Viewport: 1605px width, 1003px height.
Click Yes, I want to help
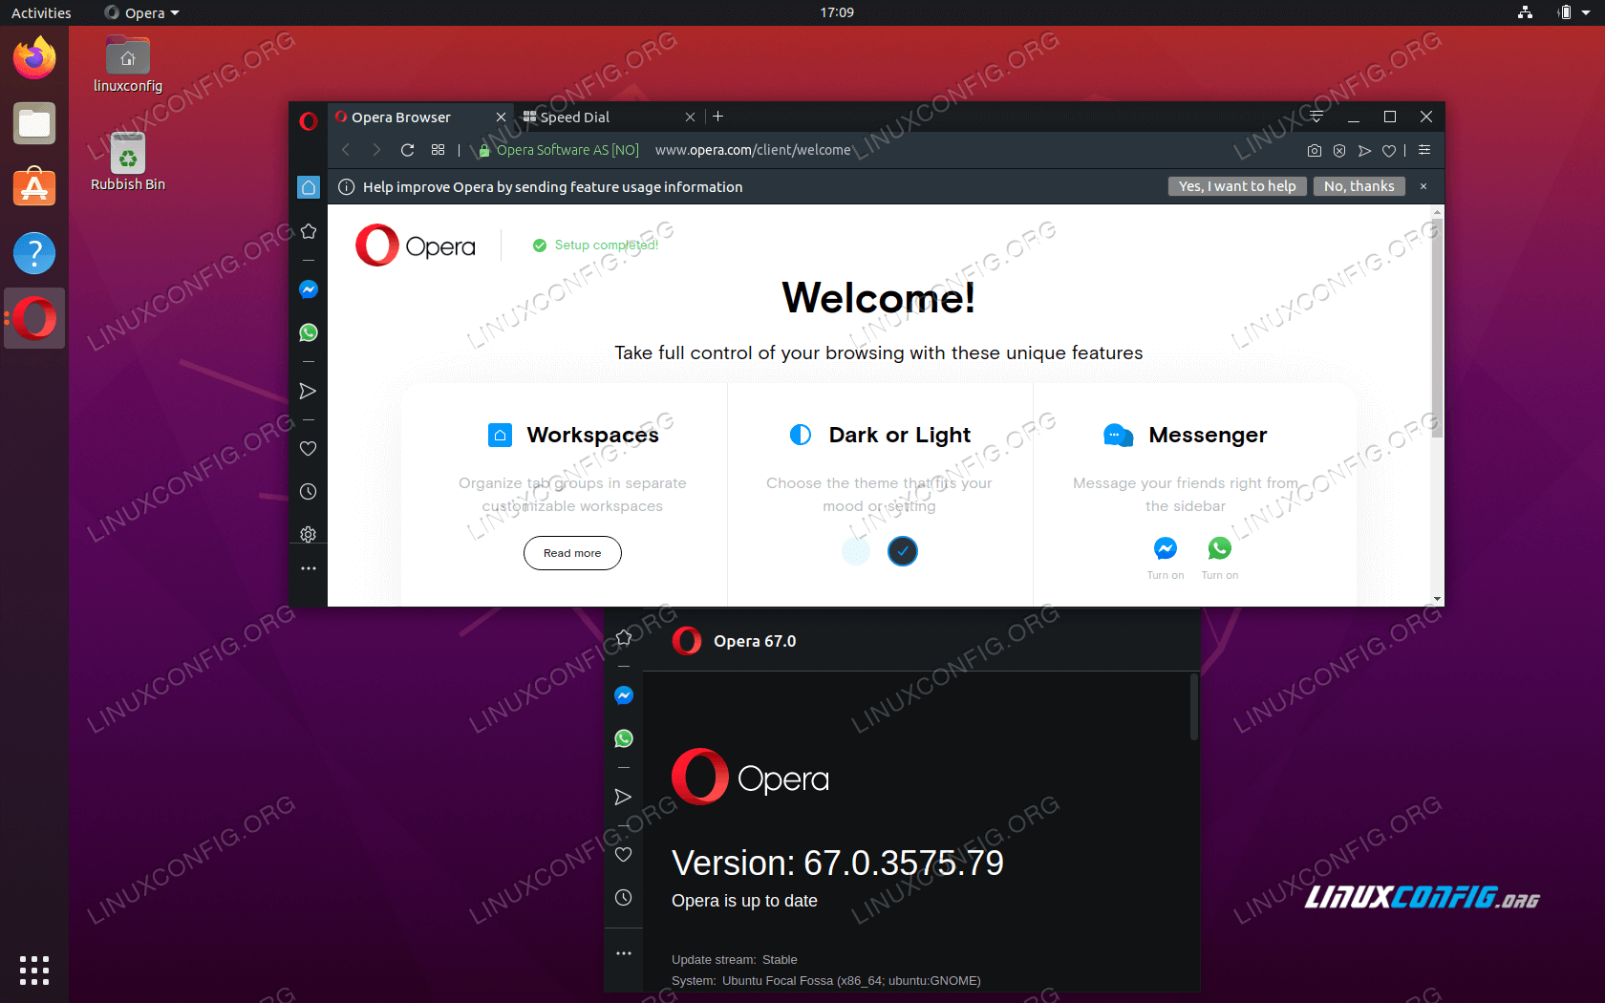click(1237, 185)
